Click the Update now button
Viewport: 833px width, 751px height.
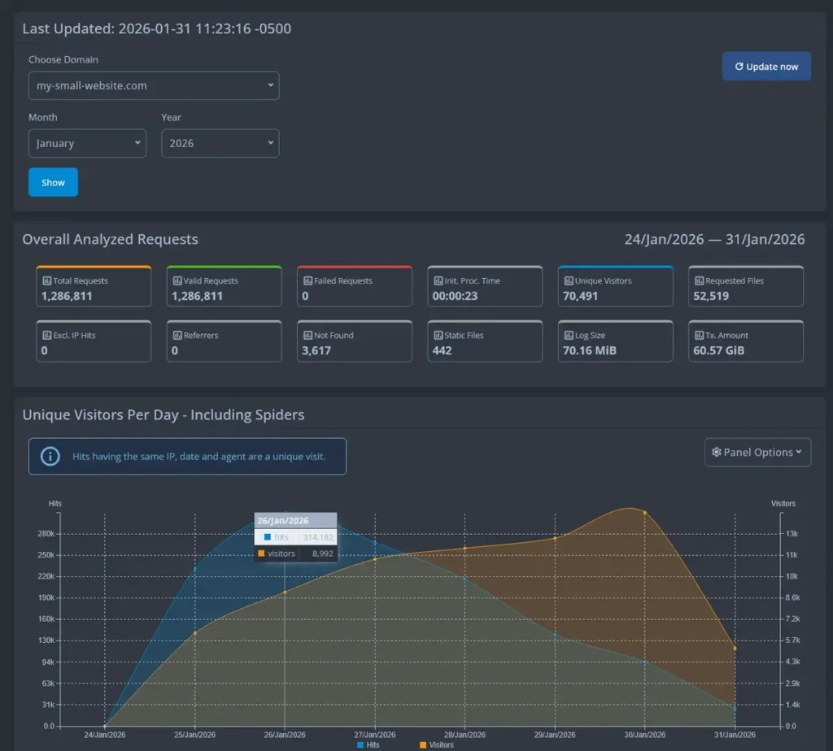point(765,66)
